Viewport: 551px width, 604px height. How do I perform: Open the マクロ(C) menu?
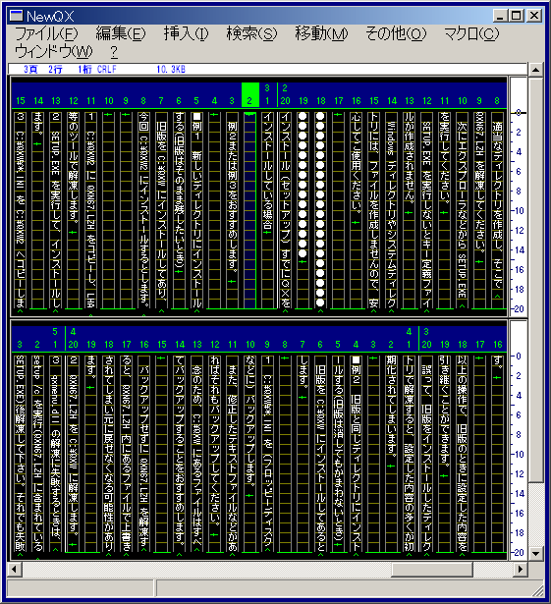[x=471, y=34]
